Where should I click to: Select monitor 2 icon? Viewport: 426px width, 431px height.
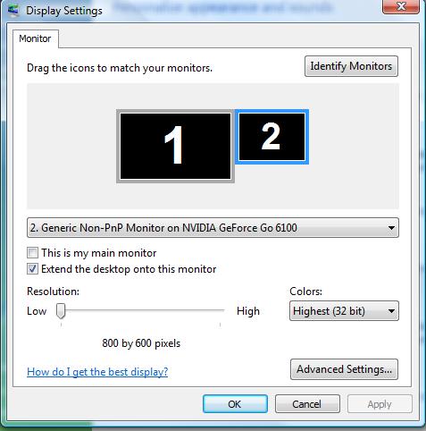click(271, 137)
